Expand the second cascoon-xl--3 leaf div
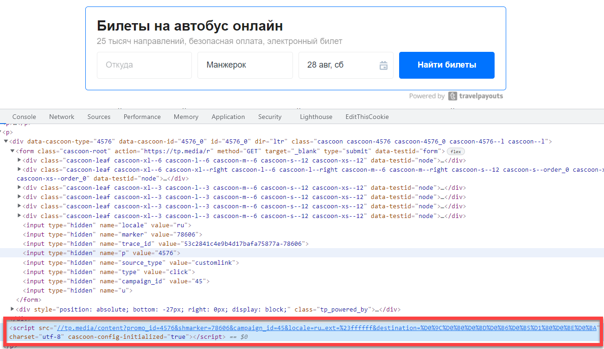Screen dimensions: 604x349 [x=19, y=197]
